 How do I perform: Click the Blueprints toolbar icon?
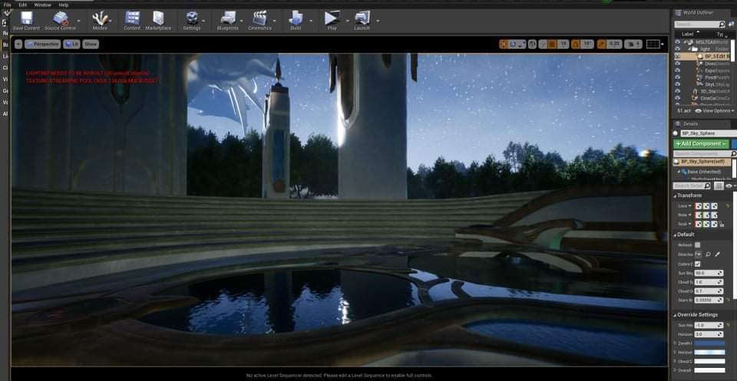coord(228,18)
